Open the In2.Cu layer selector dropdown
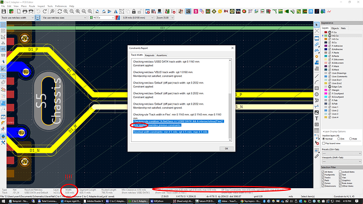The image size is (363, 204). (x=102, y=17)
